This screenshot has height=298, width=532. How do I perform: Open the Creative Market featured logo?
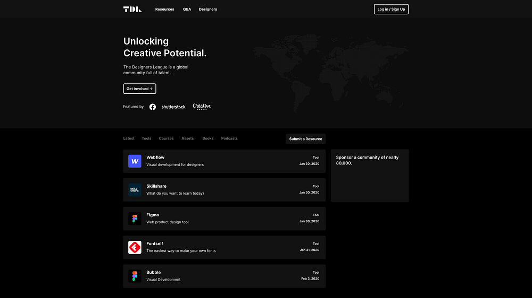coord(202,107)
